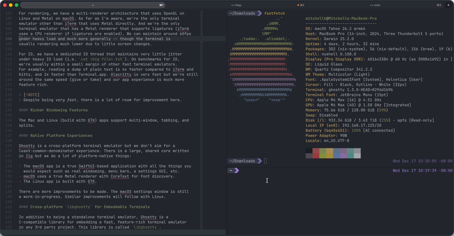454x236 pixels.
Task: Click the 'Packages: 302 (nix-system)' line
Action: (379, 49)
